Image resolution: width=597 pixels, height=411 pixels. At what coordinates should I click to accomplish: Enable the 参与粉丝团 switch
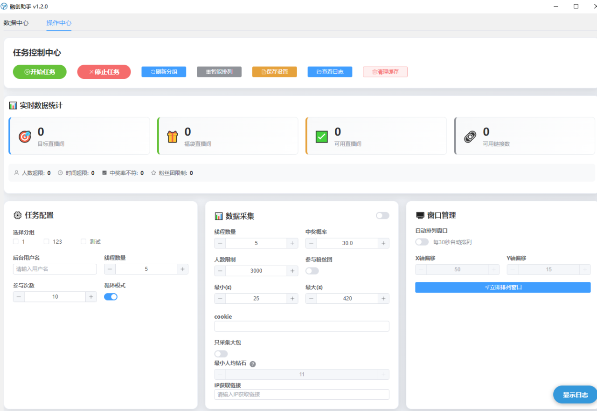[312, 271]
